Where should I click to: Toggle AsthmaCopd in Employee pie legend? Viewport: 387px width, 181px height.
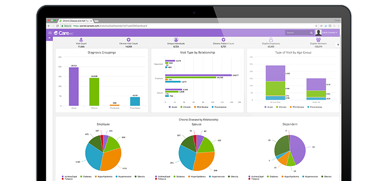pyautogui.click(x=69, y=176)
